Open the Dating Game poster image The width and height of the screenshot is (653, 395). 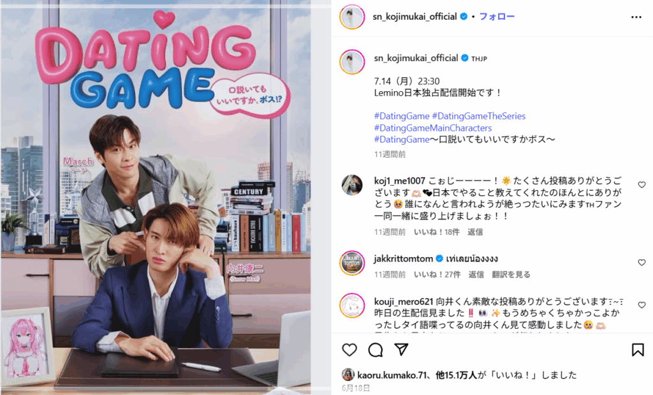tap(156, 198)
